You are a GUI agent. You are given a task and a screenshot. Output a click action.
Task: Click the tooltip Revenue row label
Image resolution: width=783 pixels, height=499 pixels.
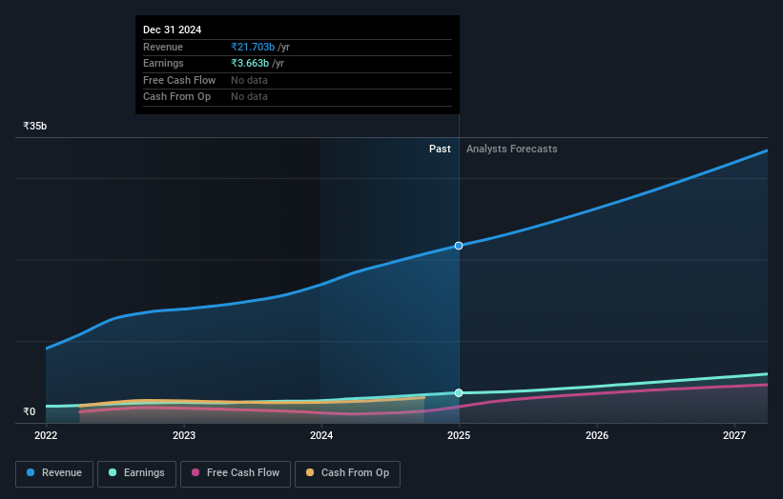coord(163,47)
